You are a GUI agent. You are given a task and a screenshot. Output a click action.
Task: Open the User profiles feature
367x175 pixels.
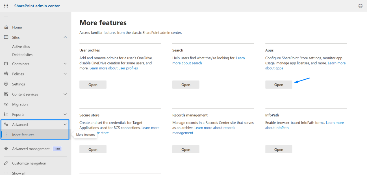[93, 85]
